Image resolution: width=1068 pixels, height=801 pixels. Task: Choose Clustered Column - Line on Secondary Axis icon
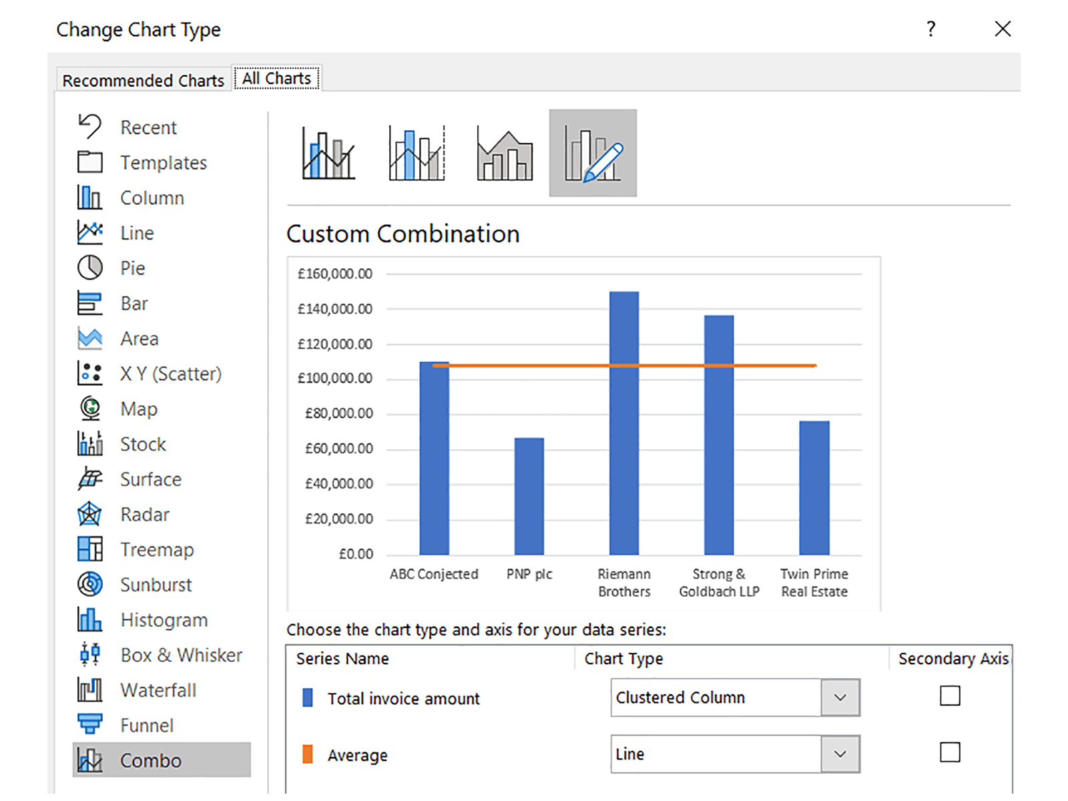pyautogui.click(x=417, y=154)
